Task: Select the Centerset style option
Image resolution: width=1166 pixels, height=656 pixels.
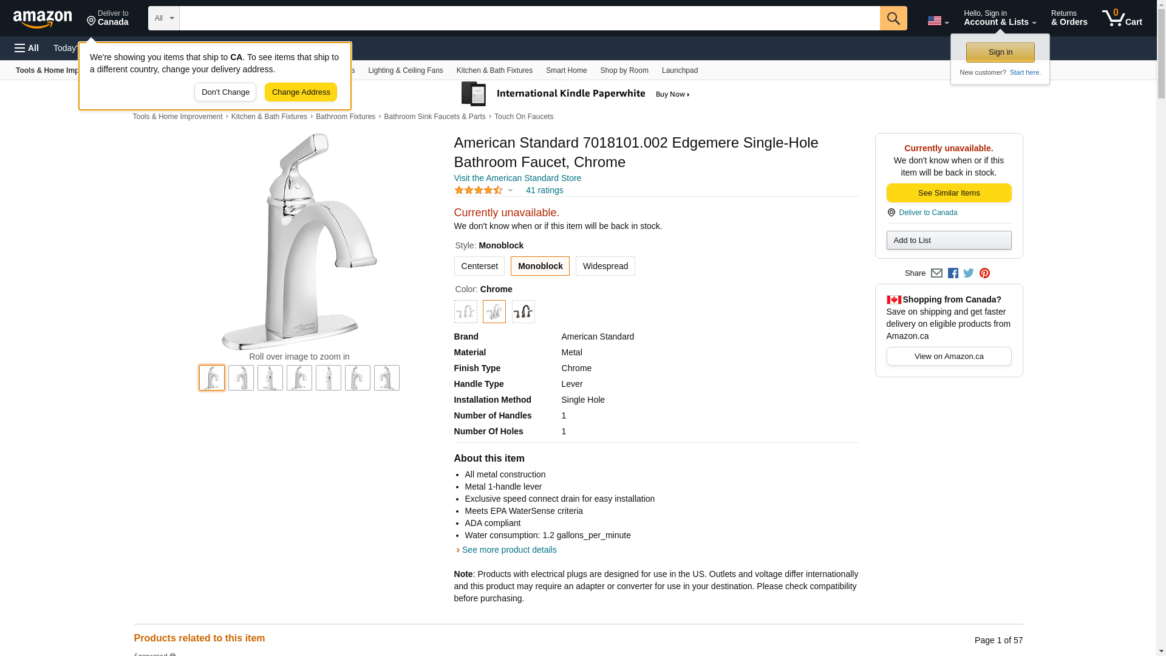Action: (x=479, y=266)
